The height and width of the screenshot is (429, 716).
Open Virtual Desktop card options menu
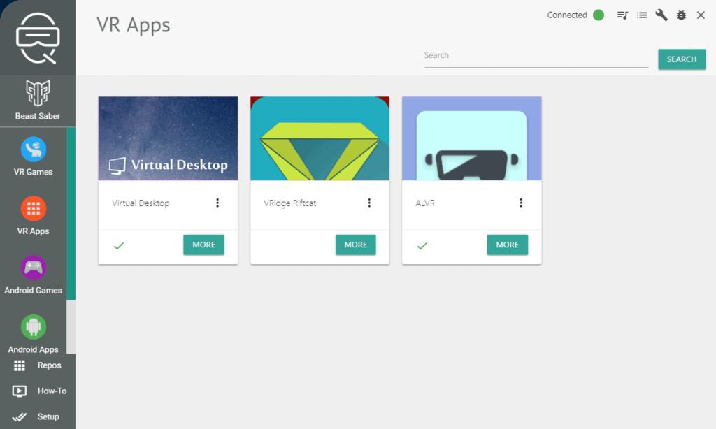[x=217, y=203]
